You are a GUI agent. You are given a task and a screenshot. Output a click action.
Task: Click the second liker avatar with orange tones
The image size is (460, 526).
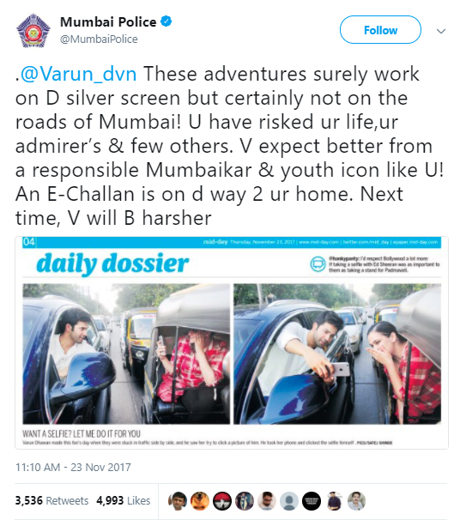[200, 501]
